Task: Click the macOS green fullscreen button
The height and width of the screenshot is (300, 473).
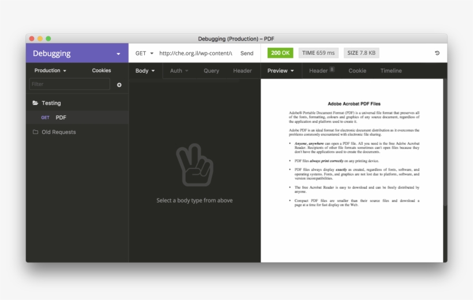Action: point(48,39)
